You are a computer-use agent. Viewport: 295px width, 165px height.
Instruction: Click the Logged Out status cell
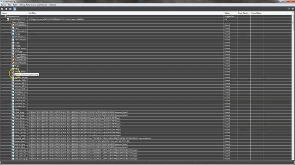[230, 16]
